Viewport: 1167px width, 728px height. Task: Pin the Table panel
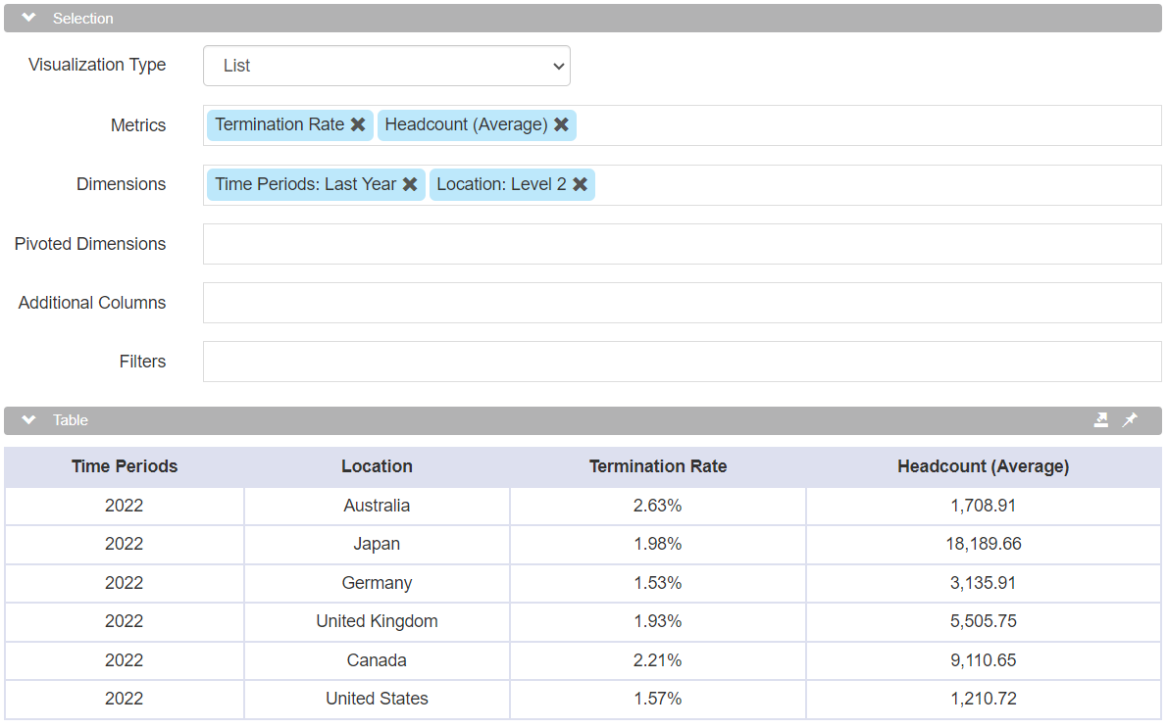[1130, 420]
